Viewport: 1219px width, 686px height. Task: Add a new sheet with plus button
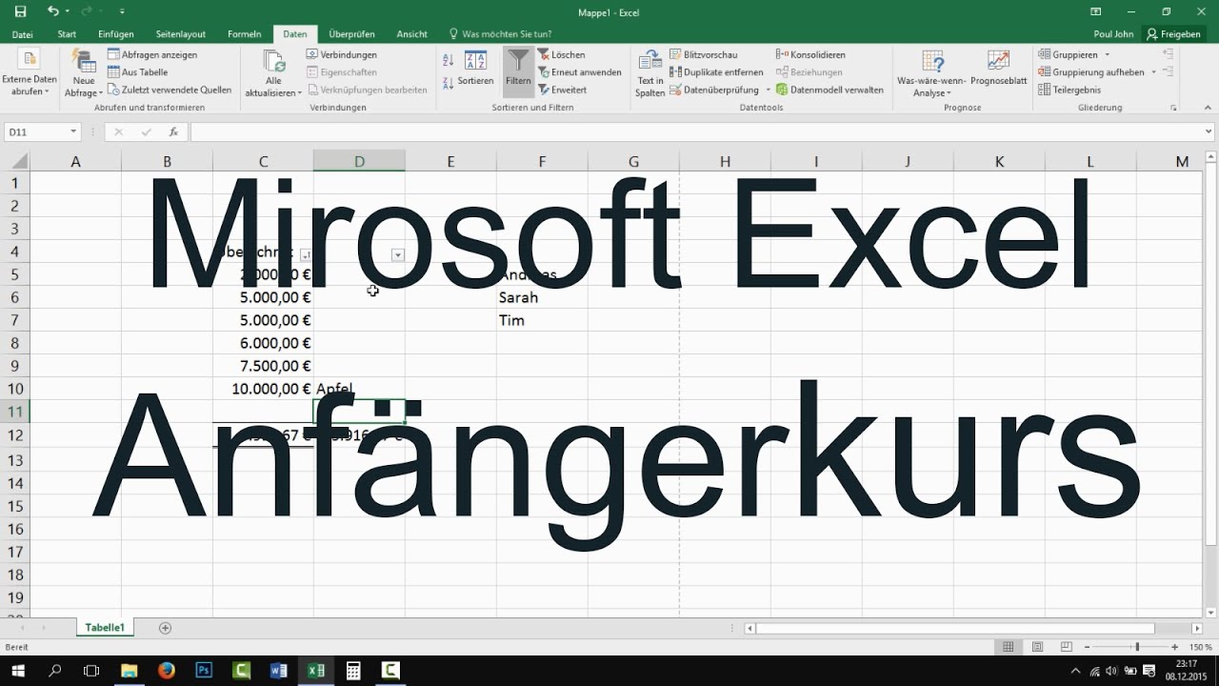point(166,628)
